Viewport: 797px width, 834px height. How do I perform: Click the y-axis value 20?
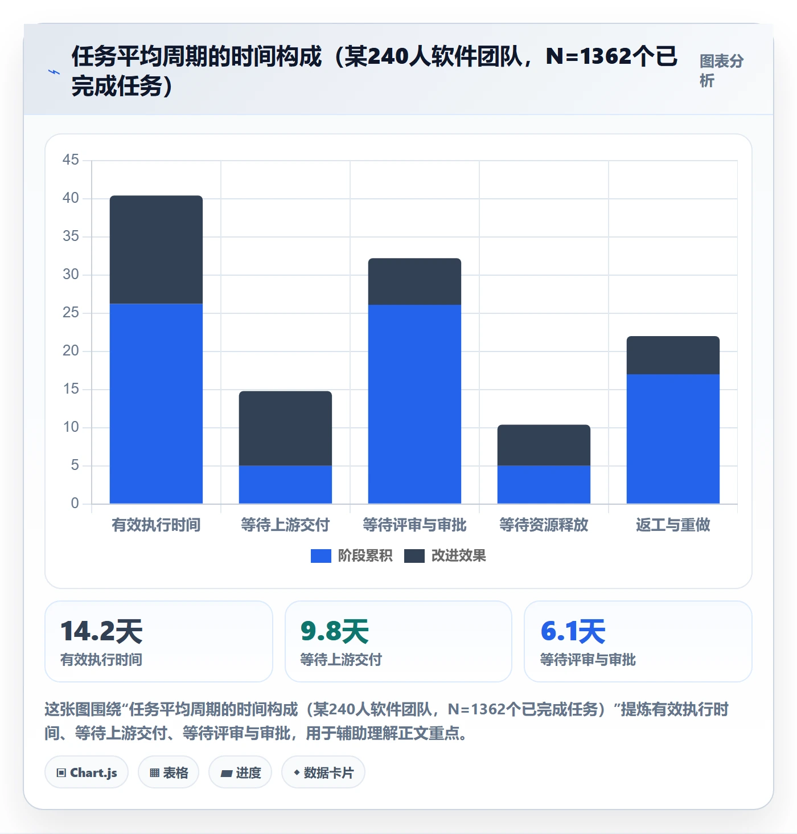point(71,351)
